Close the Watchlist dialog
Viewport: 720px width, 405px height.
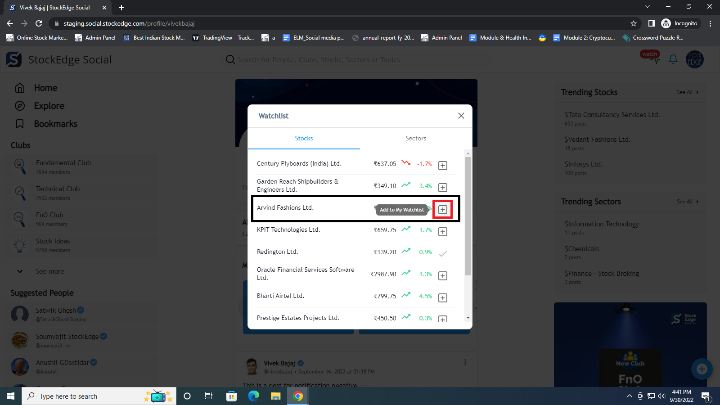pyautogui.click(x=461, y=116)
